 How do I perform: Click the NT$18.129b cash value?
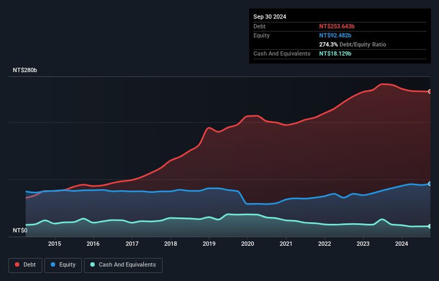tap(335, 53)
